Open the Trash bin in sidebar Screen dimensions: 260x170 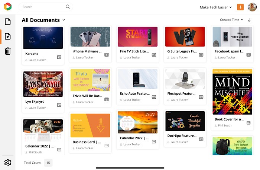click(8, 51)
